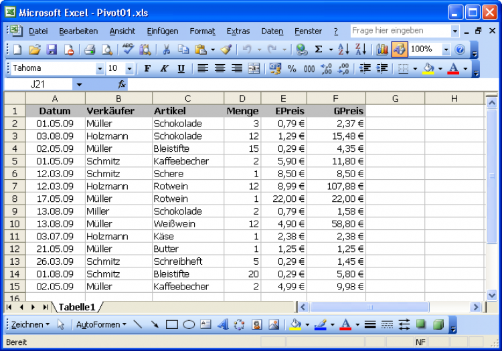The height and width of the screenshot is (351, 502).
Task: Click the Zeichnen button
Action: click(x=30, y=325)
